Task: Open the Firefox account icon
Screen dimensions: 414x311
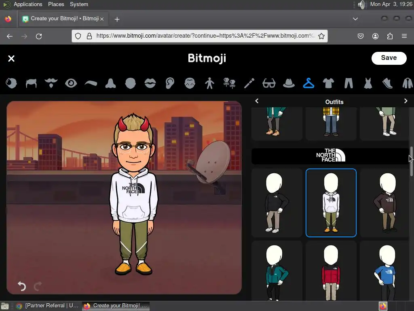Action: (375, 36)
